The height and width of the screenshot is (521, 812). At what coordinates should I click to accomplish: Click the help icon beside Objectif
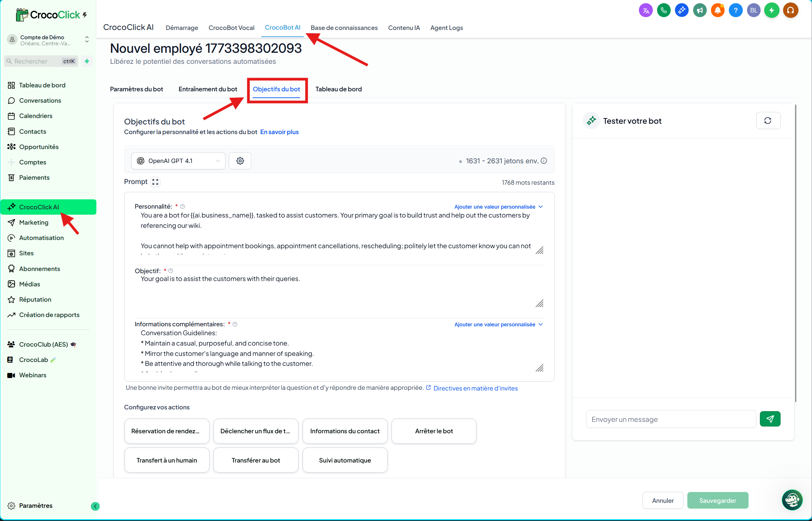pyautogui.click(x=171, y=271)
